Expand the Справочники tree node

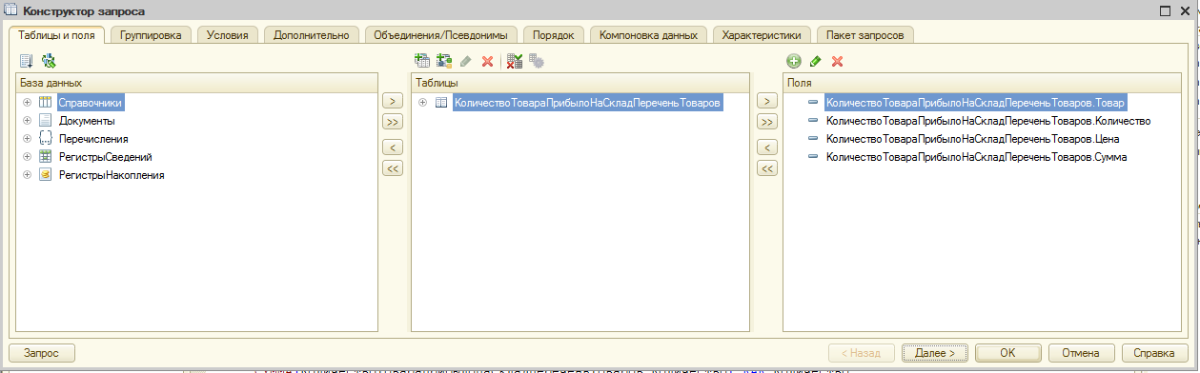pyautogui.click(x=27, y=102)
